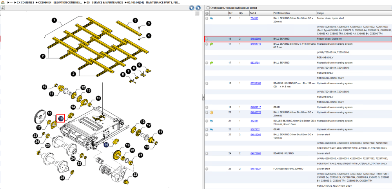The height and width of the screenshot is (189, 392).
Task: Sort by the Usage column header
Action: pyautogui.click(x=354, y=13)
